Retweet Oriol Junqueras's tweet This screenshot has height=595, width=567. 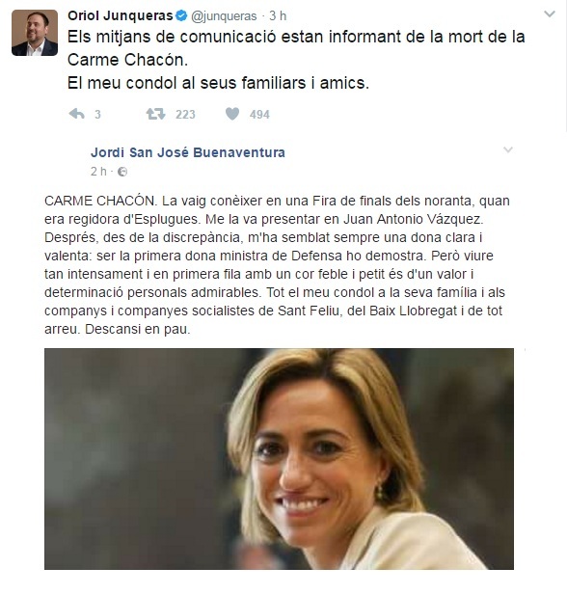click(x=156, y=114)
